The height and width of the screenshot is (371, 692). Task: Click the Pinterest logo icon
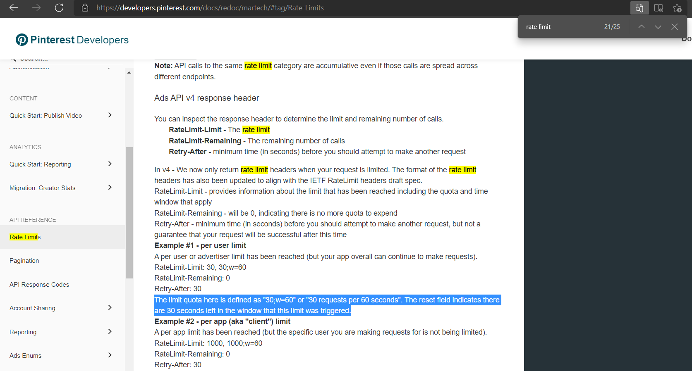click(x=22, y=40)
